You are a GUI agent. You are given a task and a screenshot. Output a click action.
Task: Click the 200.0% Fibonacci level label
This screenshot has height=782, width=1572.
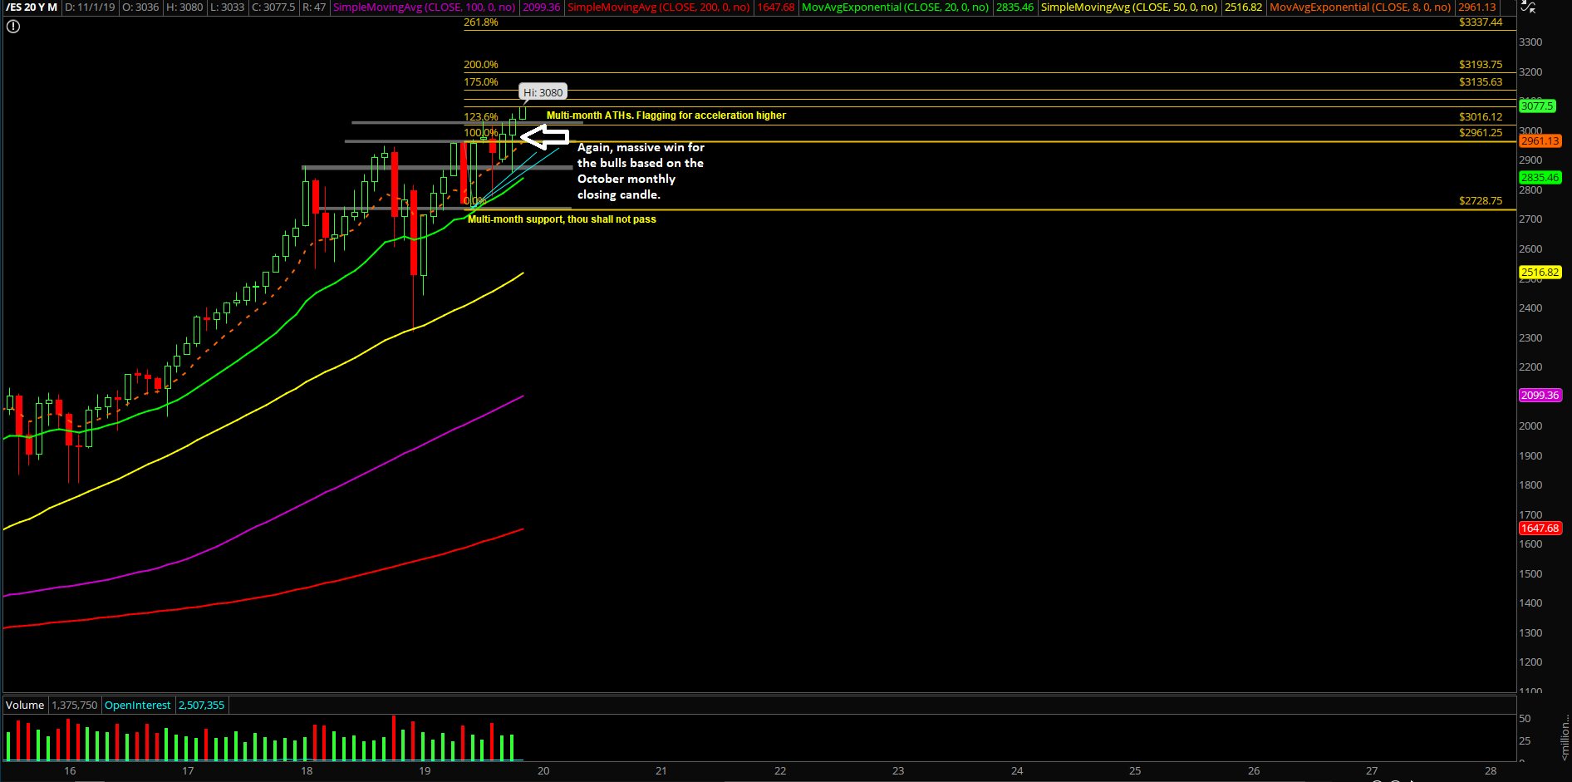(x=481, y=65)
